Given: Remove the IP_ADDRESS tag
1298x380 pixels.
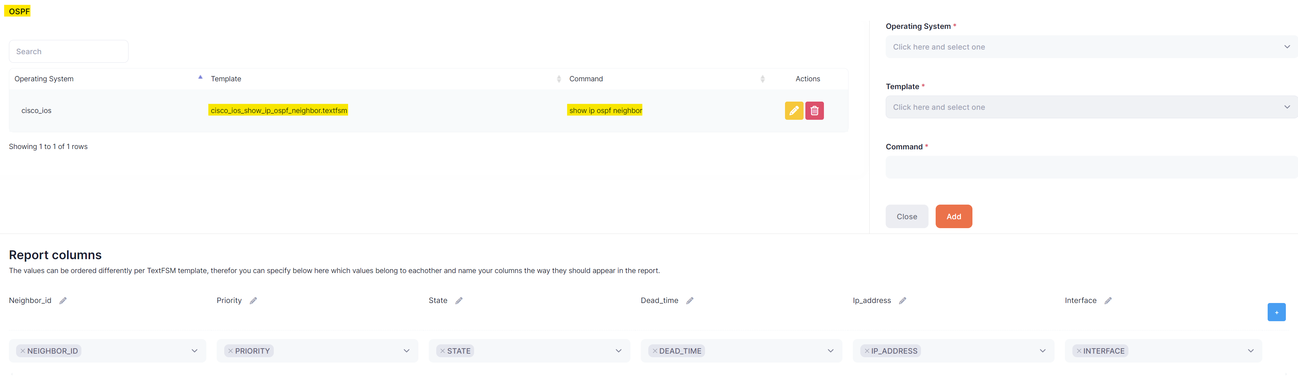Looking at the screenshot, I should click(867, 351).
